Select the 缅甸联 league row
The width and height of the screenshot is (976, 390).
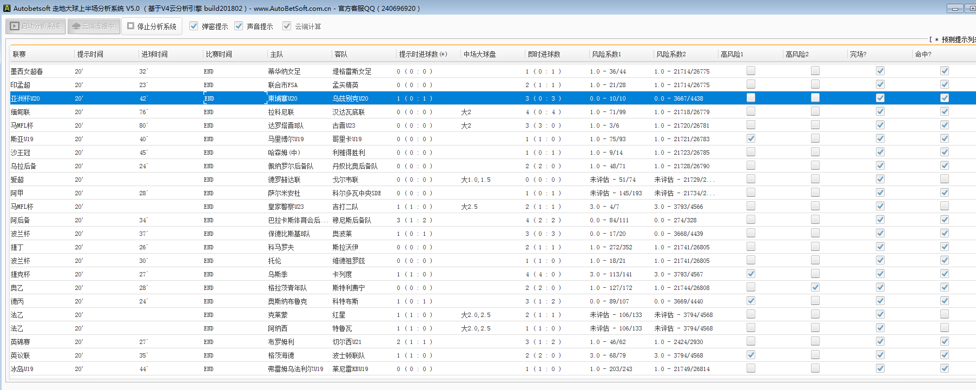[21, 112]
